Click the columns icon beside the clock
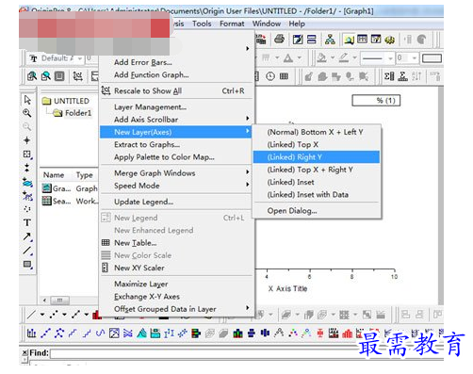 pos(284,76)
